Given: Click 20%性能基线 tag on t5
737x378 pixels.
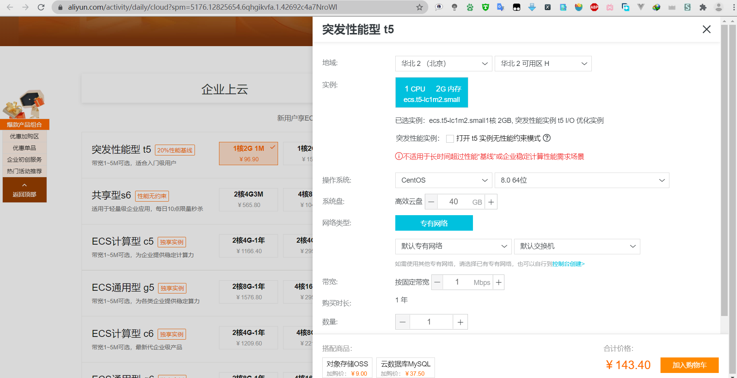Looking at the screenshot, I should click(x=175, y=150).
